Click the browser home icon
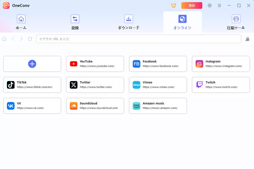This screenshot has width=254, height=169. click(x=4, y=39)
